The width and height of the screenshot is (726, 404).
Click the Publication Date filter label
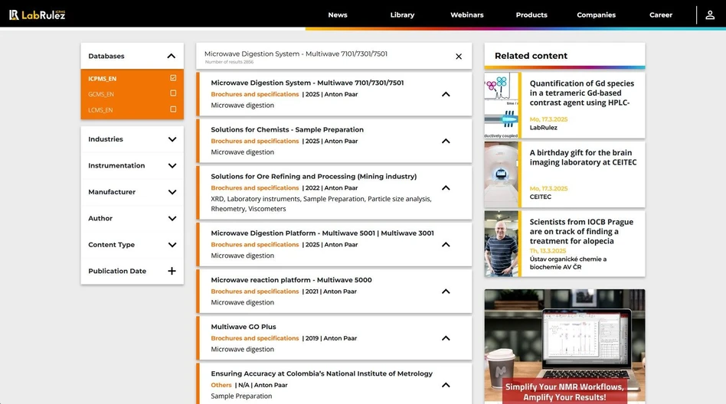tap(117, 271)
